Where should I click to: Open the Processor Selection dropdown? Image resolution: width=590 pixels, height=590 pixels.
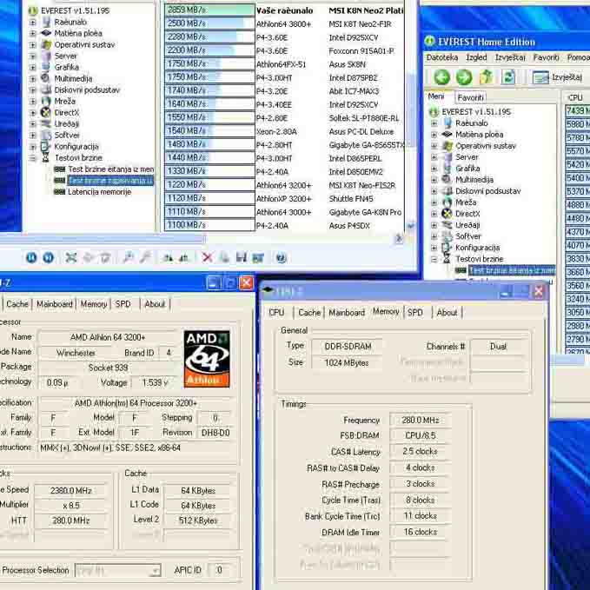click(x=155, y=571)
